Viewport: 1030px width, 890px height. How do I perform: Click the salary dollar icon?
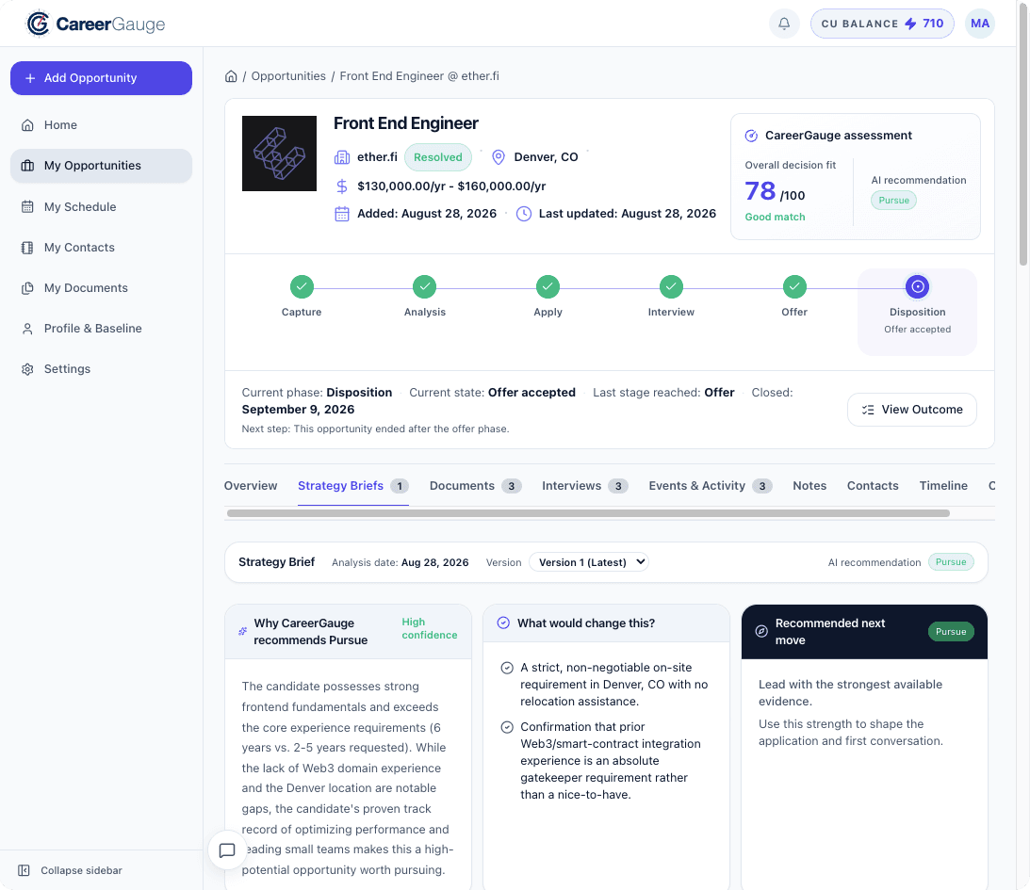(341, 186)
